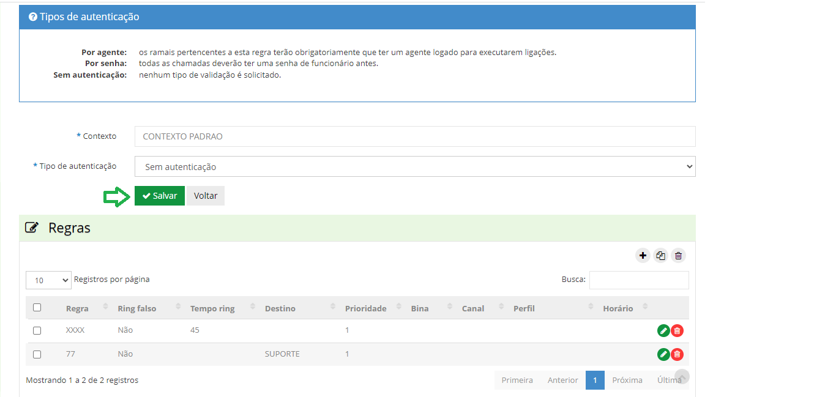Focus the Contexto input field

415,136
